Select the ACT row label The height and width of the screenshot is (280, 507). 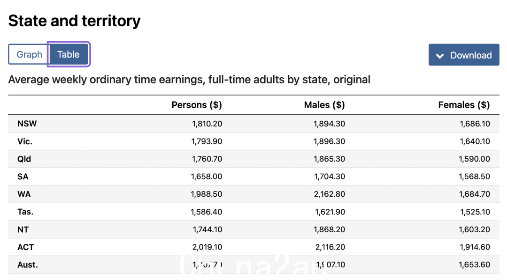pyautogui.click(x=25, y=247)
